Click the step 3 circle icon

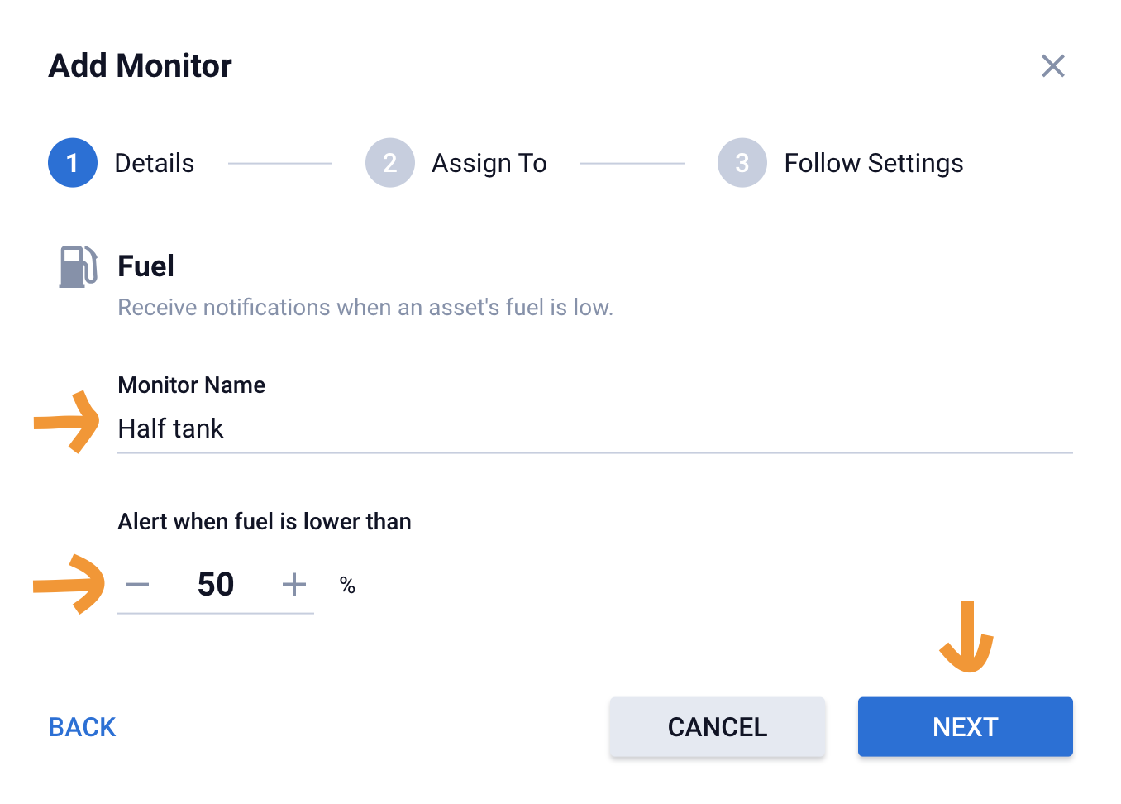coord(742,163)
